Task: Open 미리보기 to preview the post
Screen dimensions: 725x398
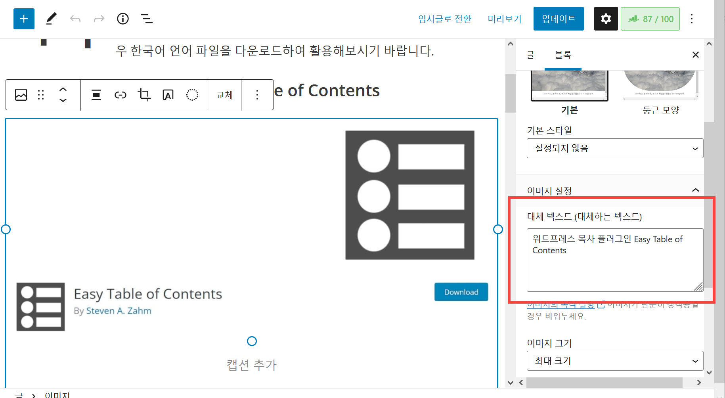Action: click(504, 19)
